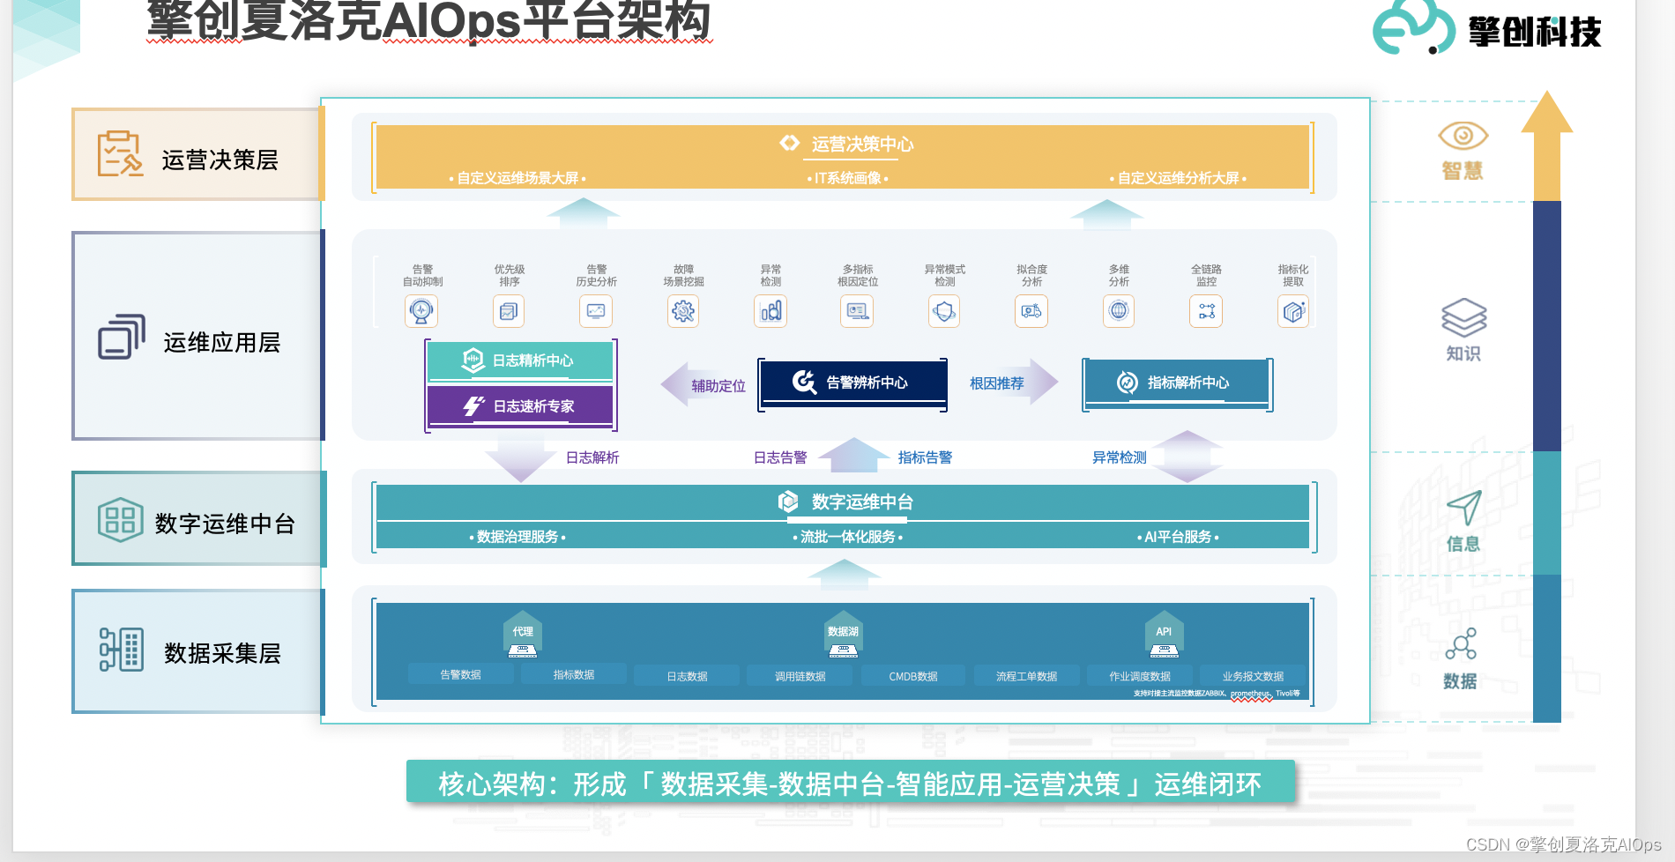The width and height of the screenshot is (1675, 862).
Task: Select AI平台服务 text
Action: click(x=1178, y=537)
